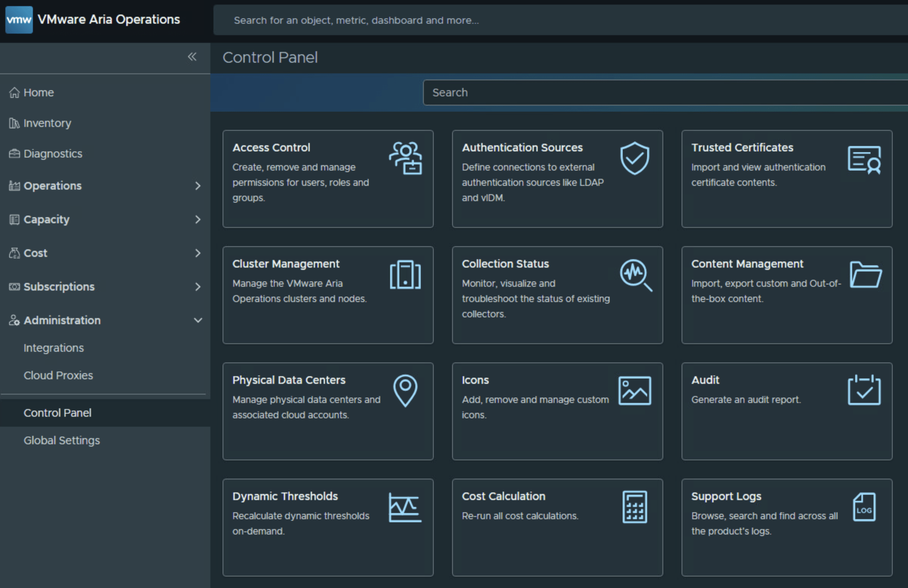Click the Trusted Certificates certificate icon
The height and width of the screenshot is (588, 908).
pyautogui.click(x=864, y=159)
